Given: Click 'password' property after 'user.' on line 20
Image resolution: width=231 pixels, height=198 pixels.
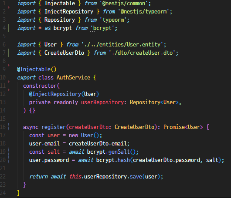Looking at the screenshot, I should point(57,160).
